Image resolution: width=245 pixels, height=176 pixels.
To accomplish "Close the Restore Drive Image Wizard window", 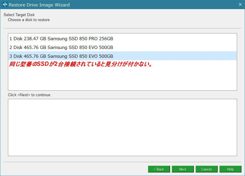I will [240, 4].
